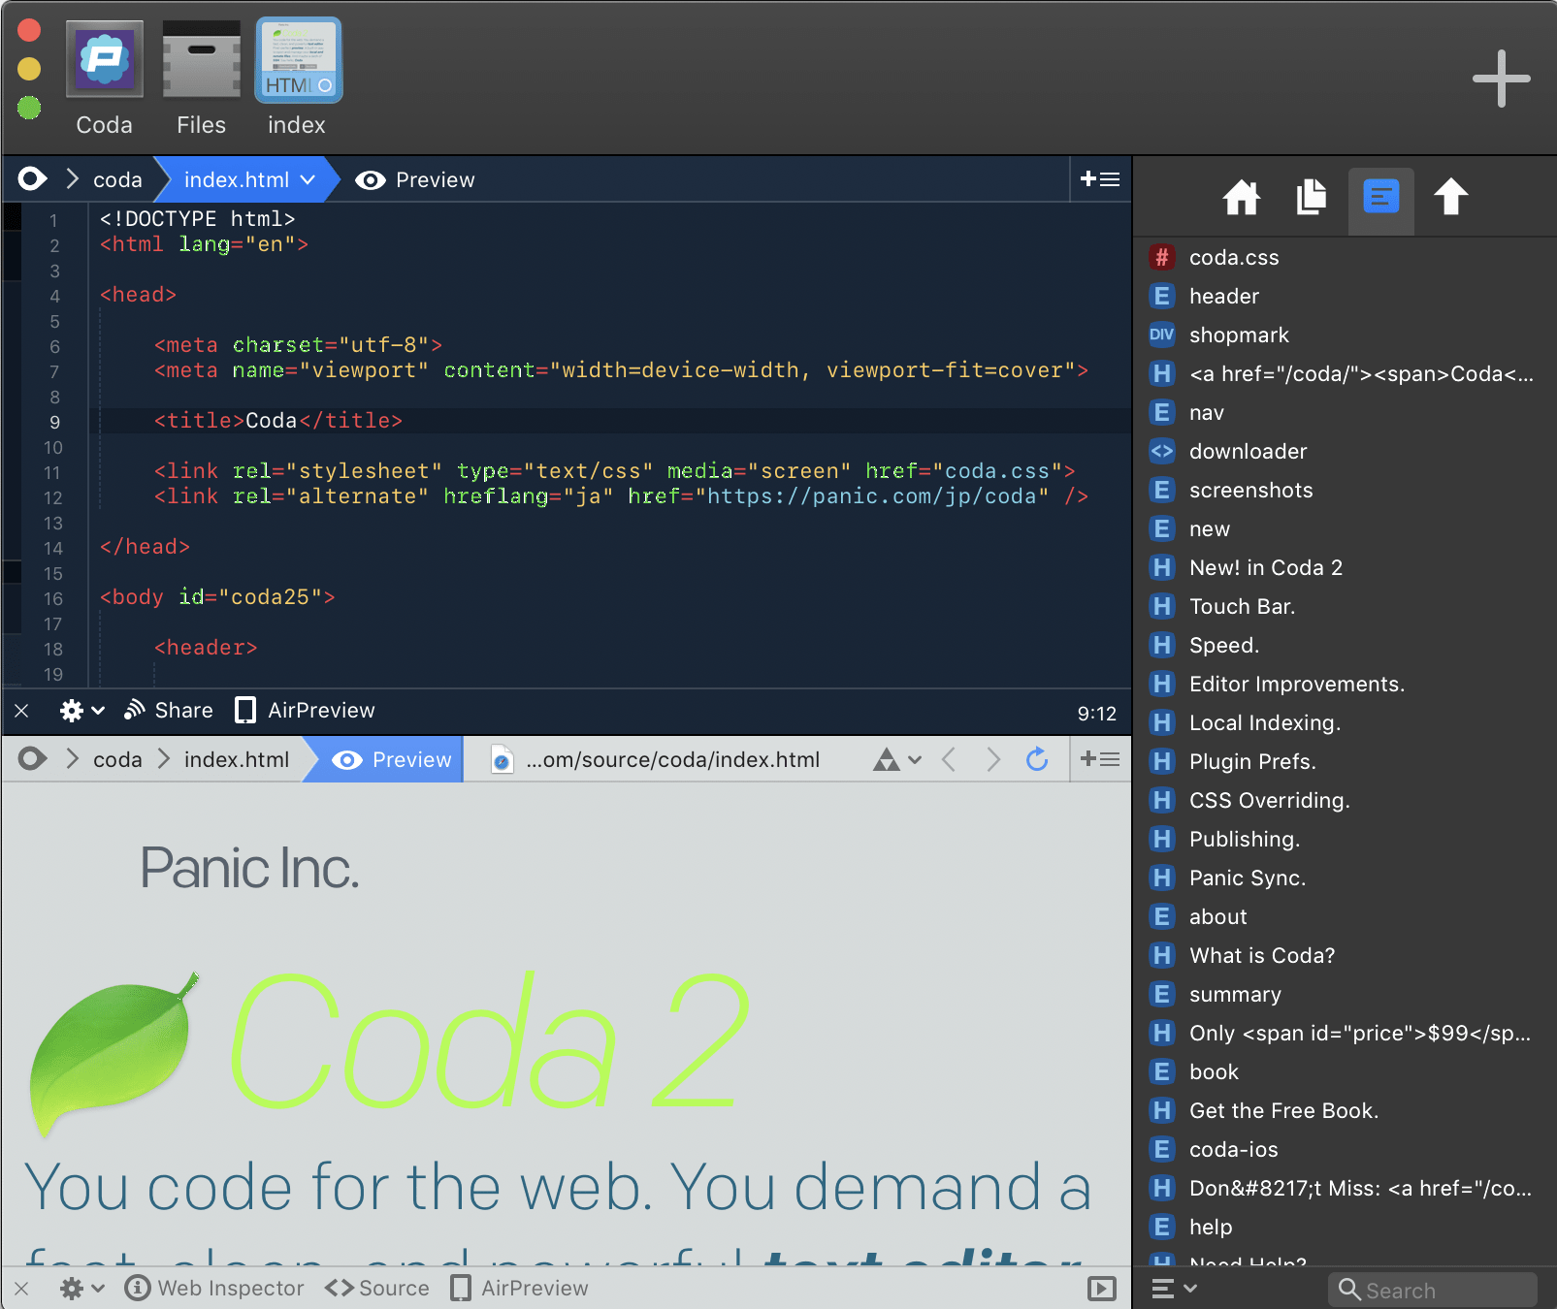Viewport: 1557px width, 1309px height.
Task: Select the code navigator icon in sidebar
Action: click(x=1380, y=198)
